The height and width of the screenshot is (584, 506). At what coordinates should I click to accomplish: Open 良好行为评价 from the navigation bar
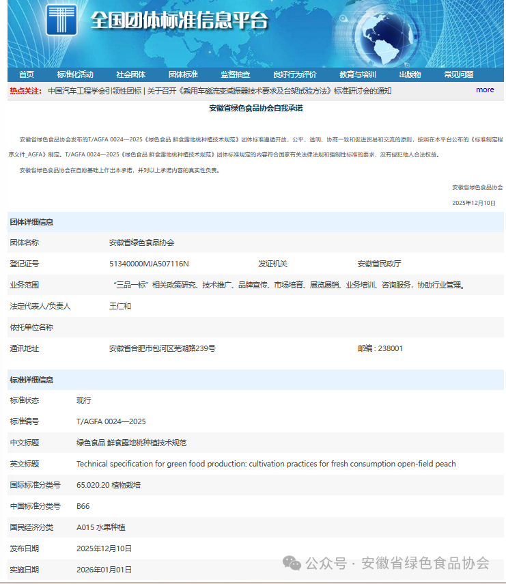click(294, 74)
